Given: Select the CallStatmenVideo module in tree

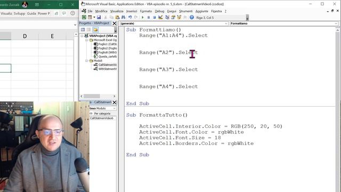Looking at the screenshot, I should pyautogui.click(x=105, y=65).
